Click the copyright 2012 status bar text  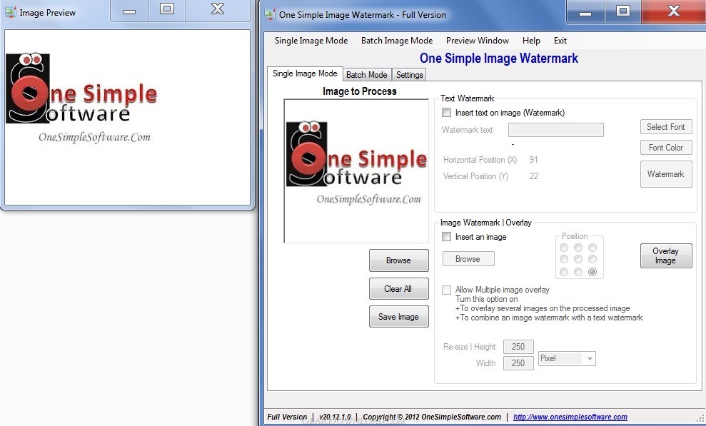[x=432, y=417]
